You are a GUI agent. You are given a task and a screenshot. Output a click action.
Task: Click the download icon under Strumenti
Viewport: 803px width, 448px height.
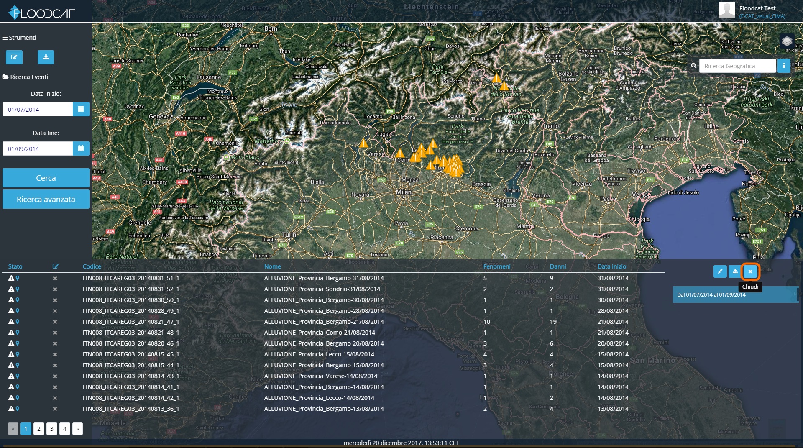[46, 57]
